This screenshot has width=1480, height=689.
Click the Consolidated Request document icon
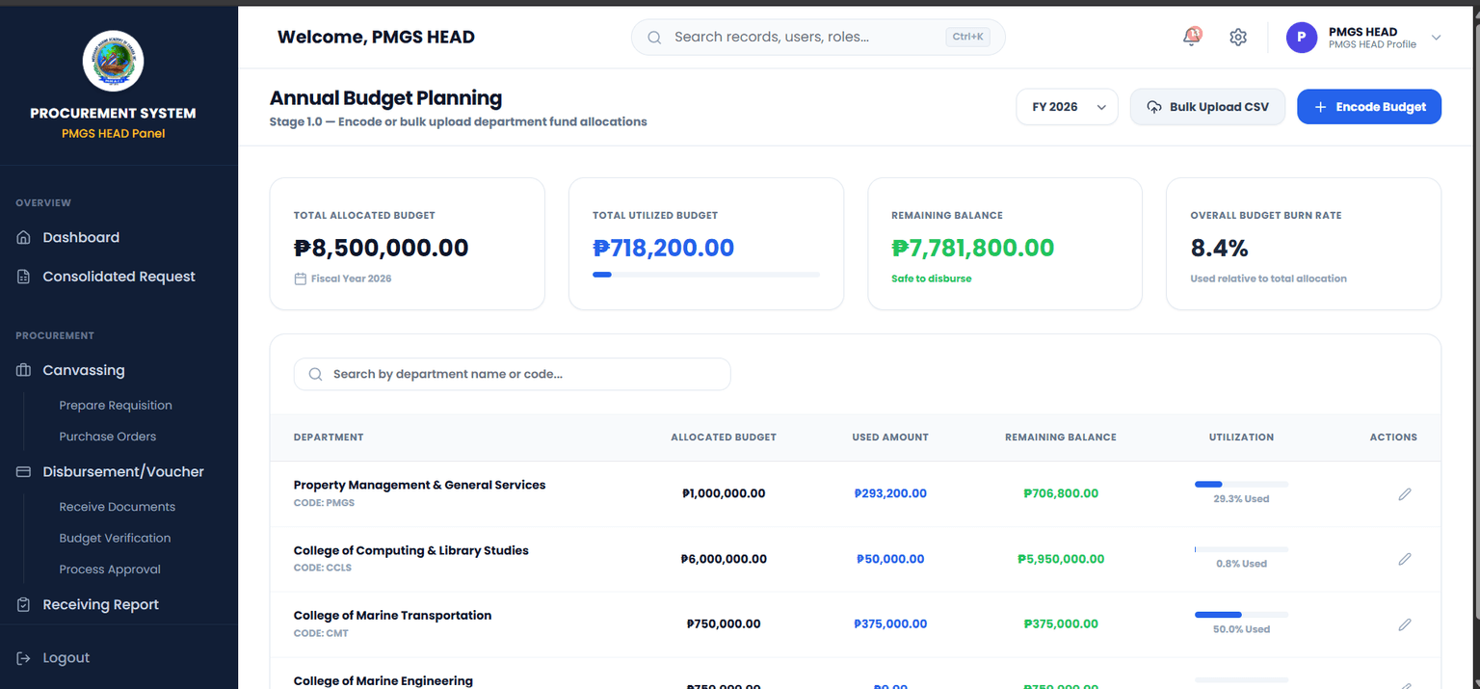[x=24, y=277]
